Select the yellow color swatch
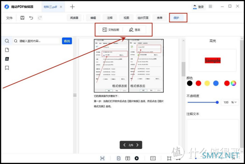The width and height of the screenshot is (245, 164). tap(207, 83)
